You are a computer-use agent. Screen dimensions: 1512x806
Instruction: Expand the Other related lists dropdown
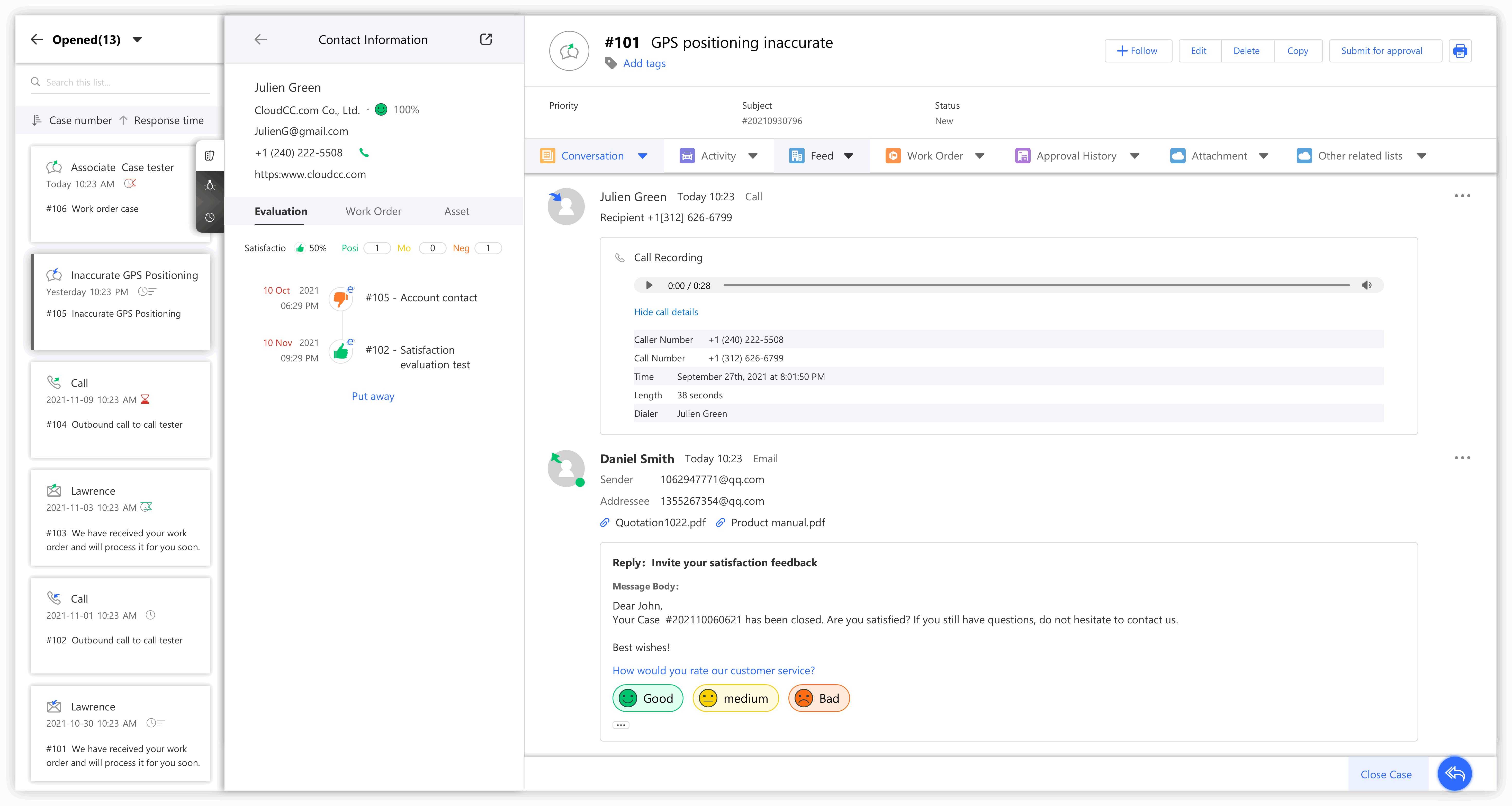(x=1421, y=156)
